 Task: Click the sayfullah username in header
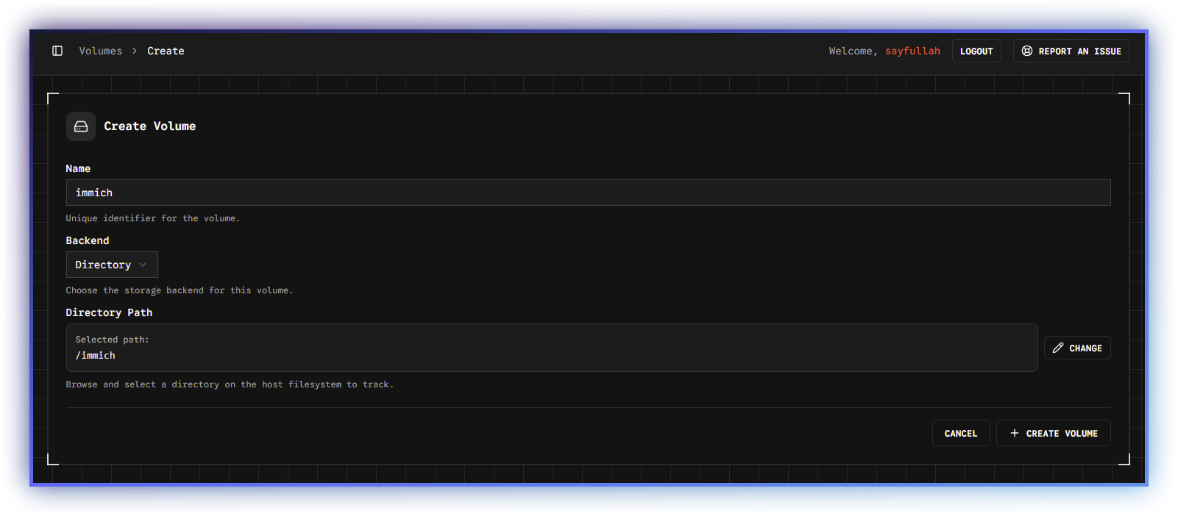point(912,51)
